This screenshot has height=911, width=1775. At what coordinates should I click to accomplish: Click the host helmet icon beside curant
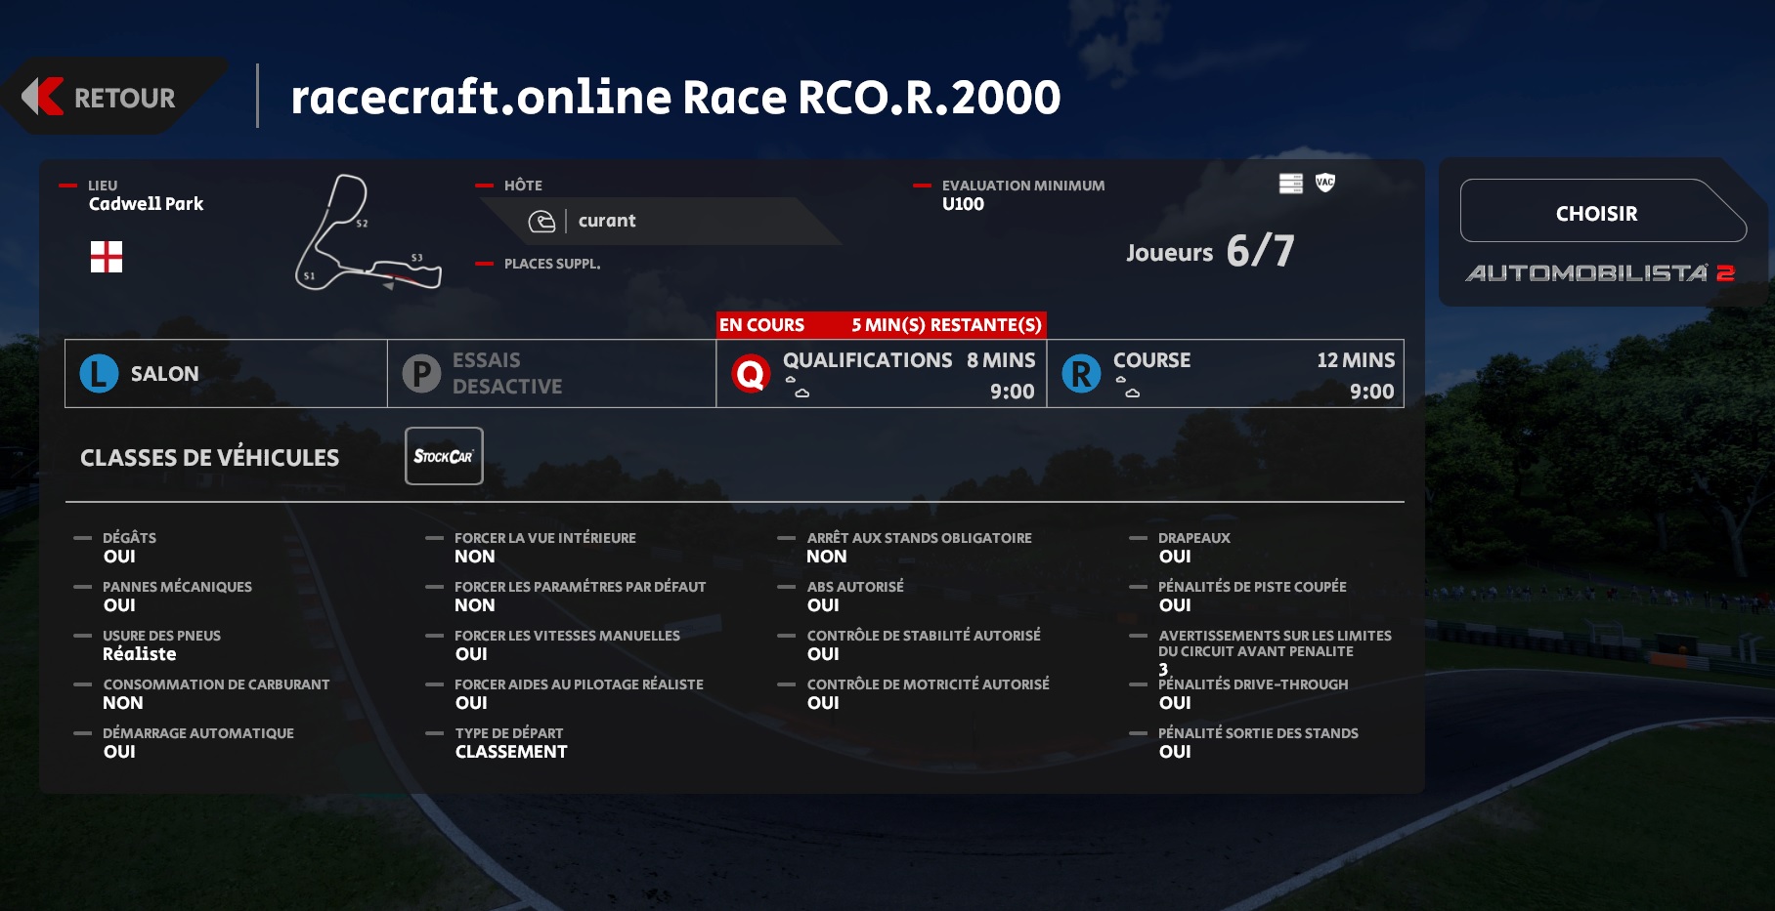(x=541, y=222)
